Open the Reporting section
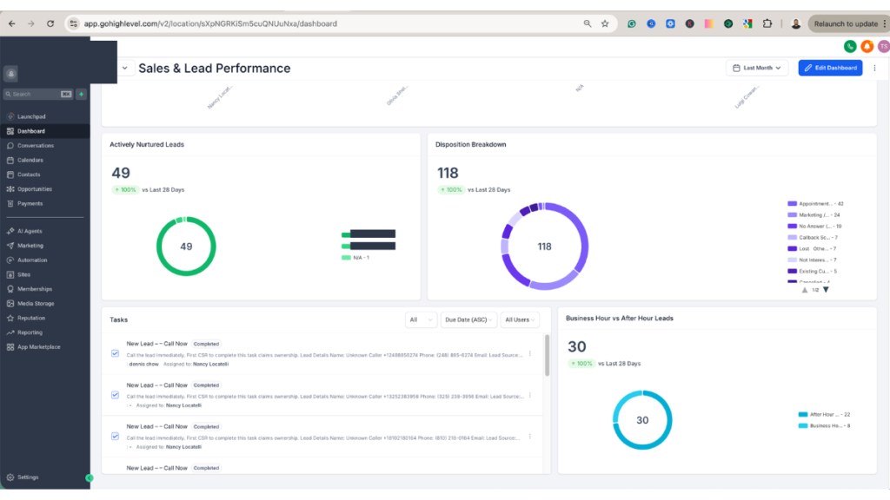Image resolution: width=890 pixels, height=500 pixels. tap(30, 332)
